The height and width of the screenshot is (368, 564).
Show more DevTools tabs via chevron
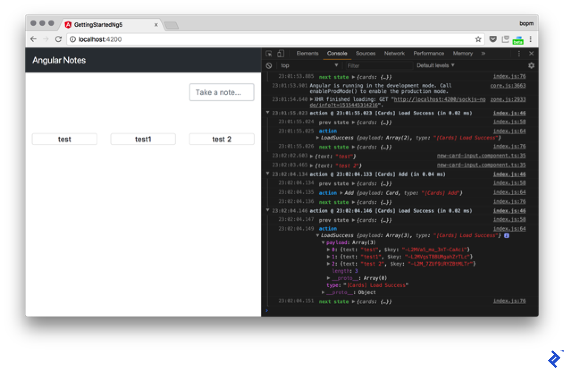[483, 54]
